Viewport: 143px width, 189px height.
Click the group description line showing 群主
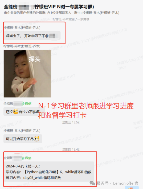click(x=62, y=13)
